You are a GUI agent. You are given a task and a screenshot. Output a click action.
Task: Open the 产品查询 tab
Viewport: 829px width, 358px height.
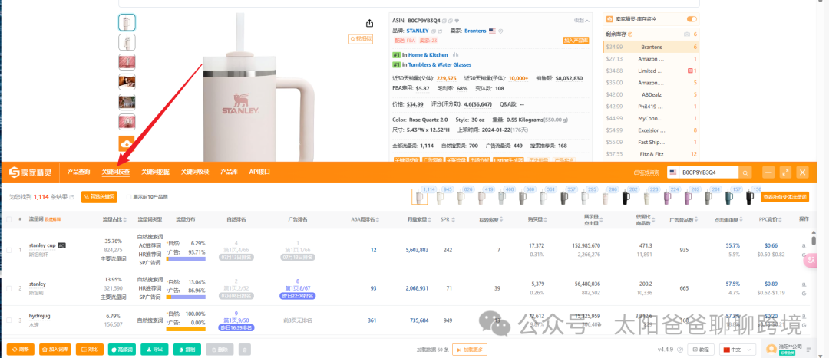point(78,172)
